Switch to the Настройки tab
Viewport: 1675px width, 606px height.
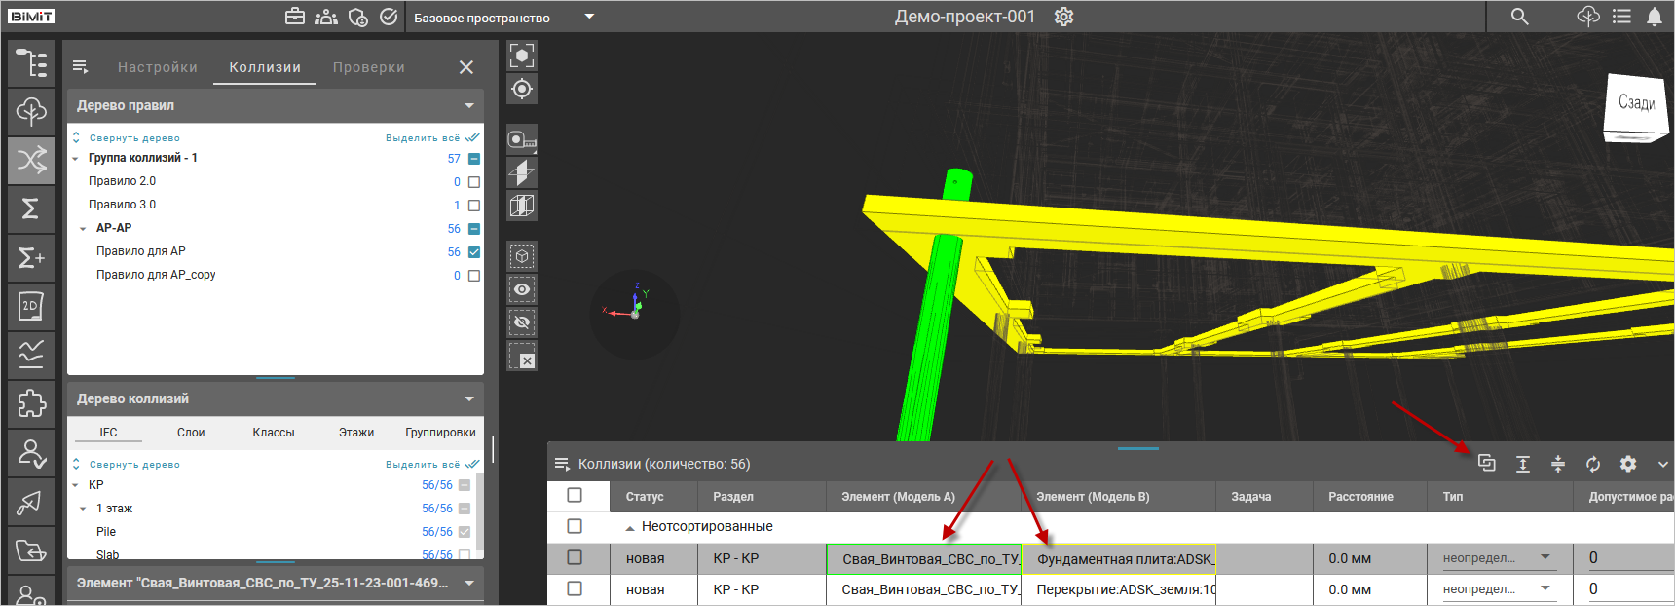pos(158,67)
